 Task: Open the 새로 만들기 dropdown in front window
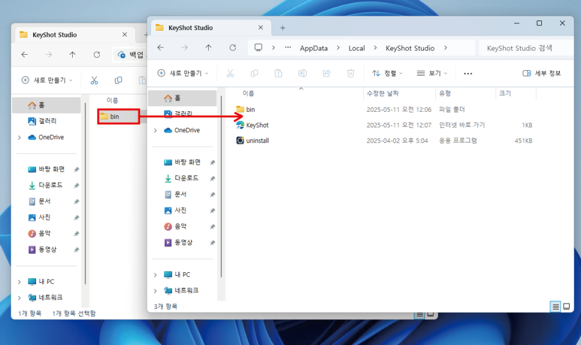point(183,73)
